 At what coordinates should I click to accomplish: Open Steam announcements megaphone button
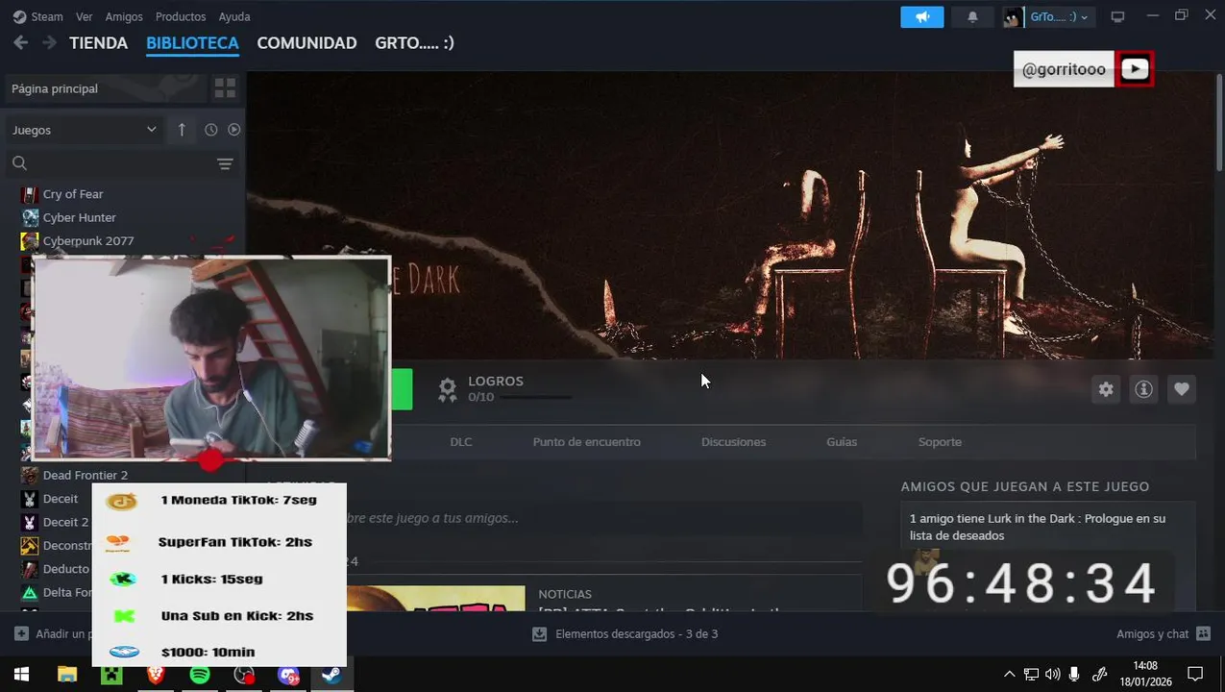[x=922, y=16]
